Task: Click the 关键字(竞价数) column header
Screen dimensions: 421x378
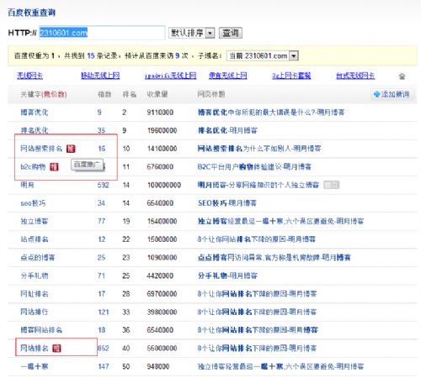Action: 44,94
